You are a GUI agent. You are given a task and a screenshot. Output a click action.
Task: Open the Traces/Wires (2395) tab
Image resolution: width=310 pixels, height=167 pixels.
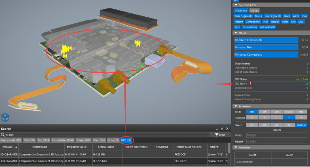[x=63, y=140]
